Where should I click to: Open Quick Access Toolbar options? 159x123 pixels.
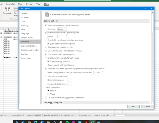[30, 50]
